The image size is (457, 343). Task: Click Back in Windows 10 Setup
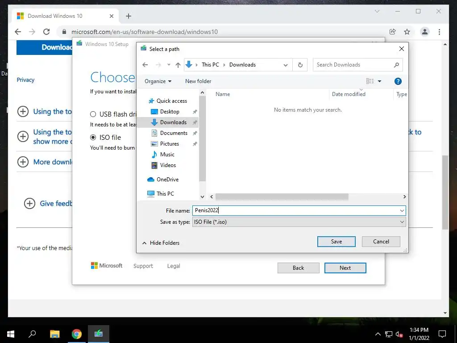(298, 268)
